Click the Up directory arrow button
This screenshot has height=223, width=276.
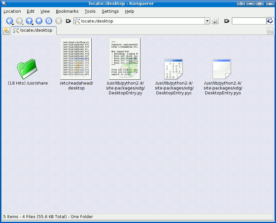coord(29,21)
